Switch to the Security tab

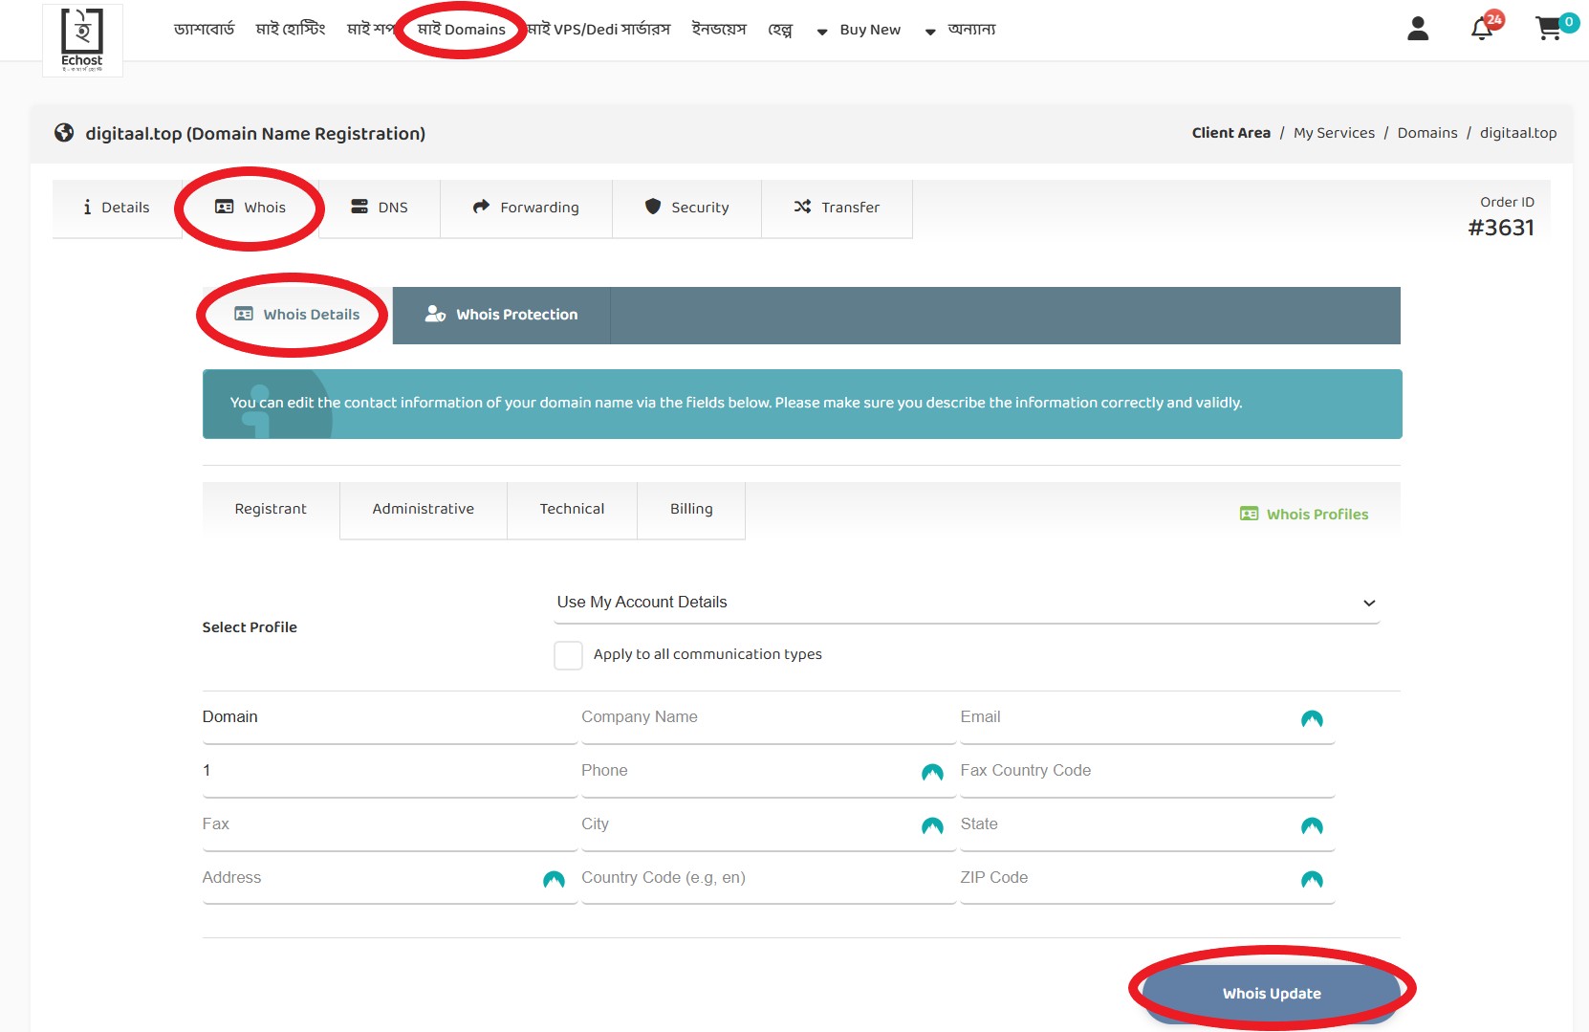[686, 208]
